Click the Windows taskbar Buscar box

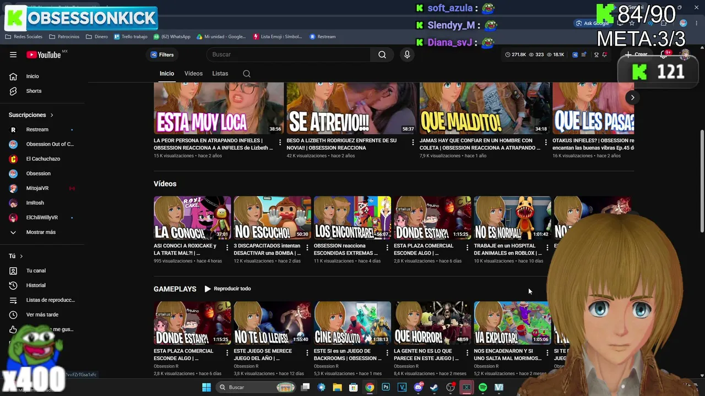[x=256, y=387]
